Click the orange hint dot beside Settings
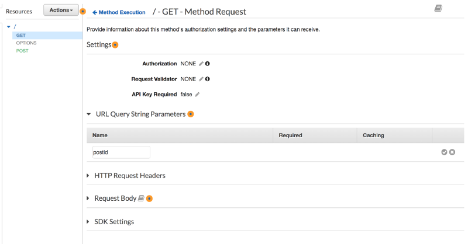The width and height of the screenshot is (468, 244). [115, 45]
